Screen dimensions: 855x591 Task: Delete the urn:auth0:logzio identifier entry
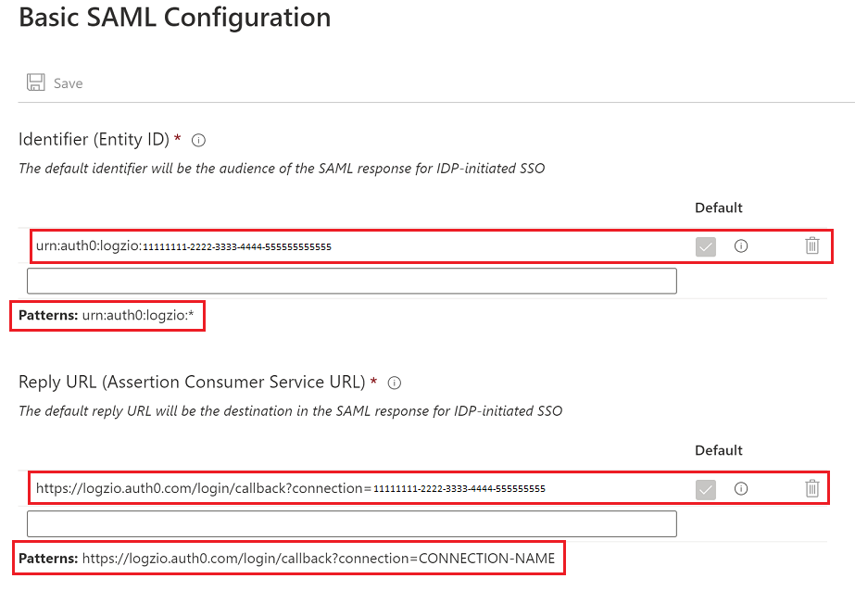812,245
